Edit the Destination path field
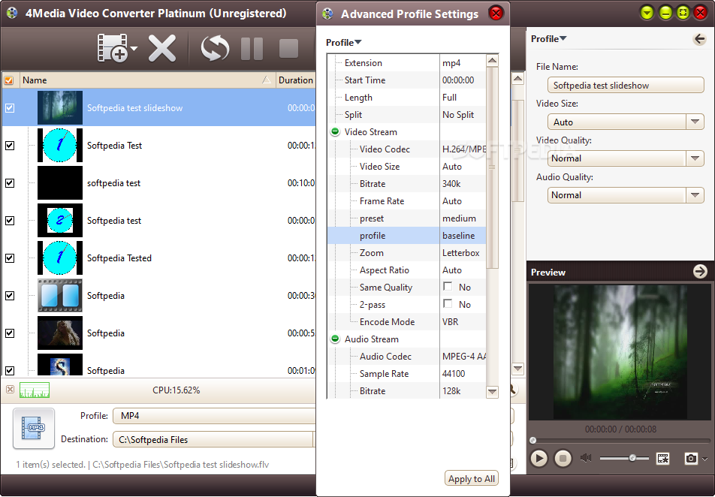This screenshot has width=715, height=497. tap(213, 439)
